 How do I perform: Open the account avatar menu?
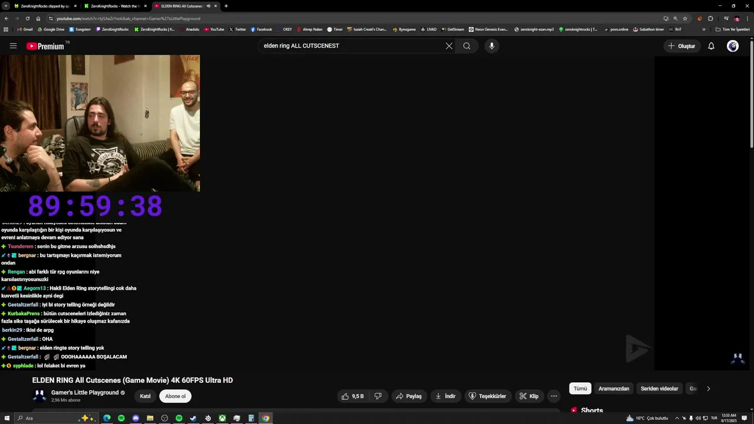point(733,46)
